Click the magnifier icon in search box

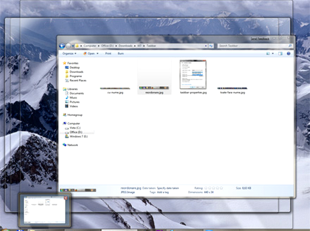(290, 46)
